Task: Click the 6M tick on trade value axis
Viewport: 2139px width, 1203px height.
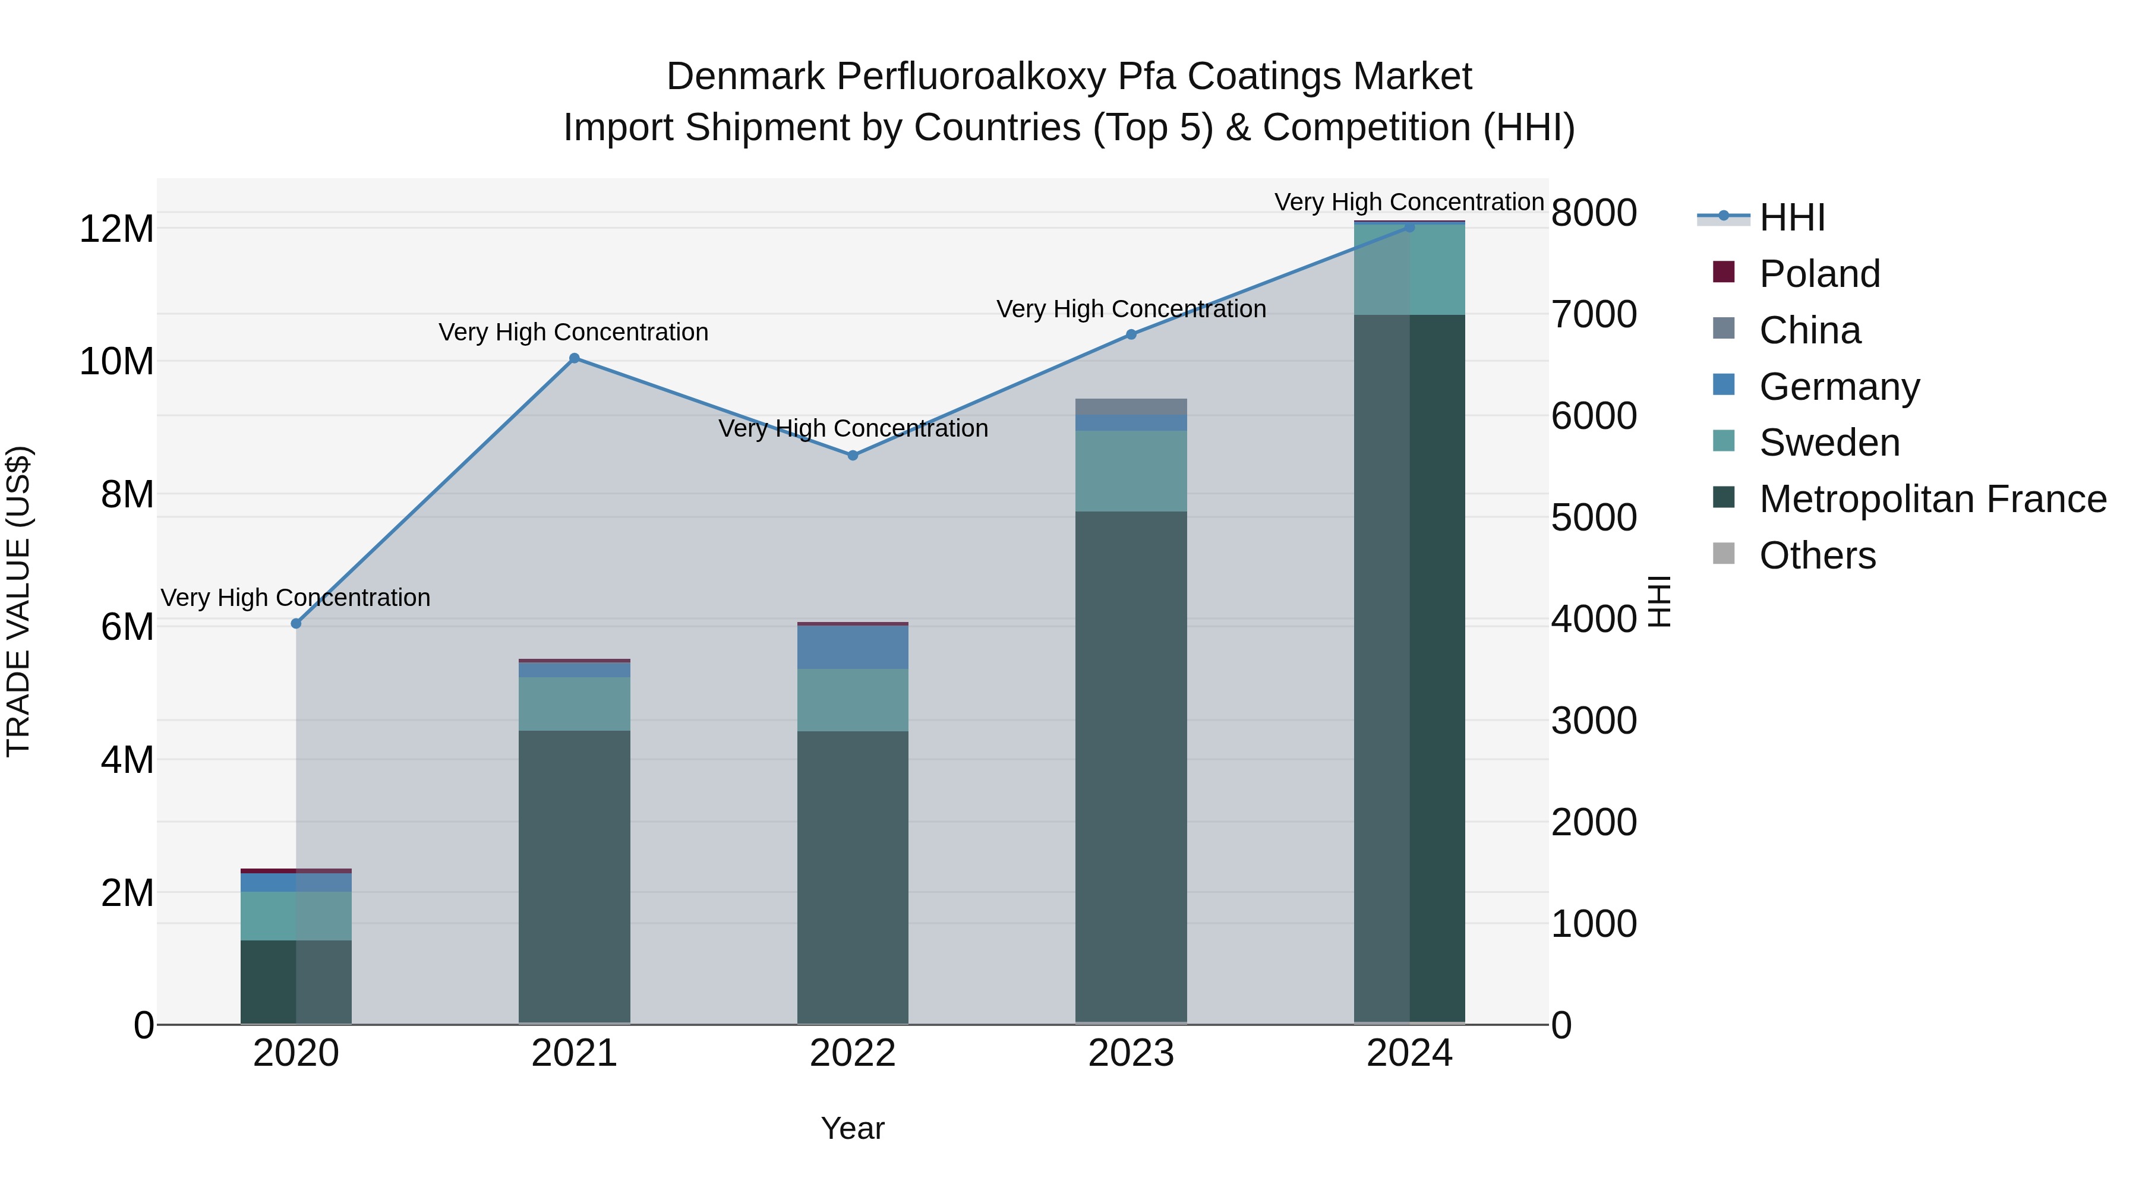Action: (x=127, y=627)
